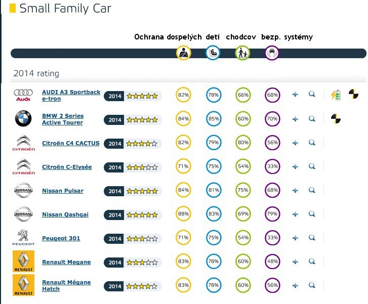Click the pedestrian protection icon in the header
The width and height of the screenshot is (368, 304).
click(x=242, y=53)
